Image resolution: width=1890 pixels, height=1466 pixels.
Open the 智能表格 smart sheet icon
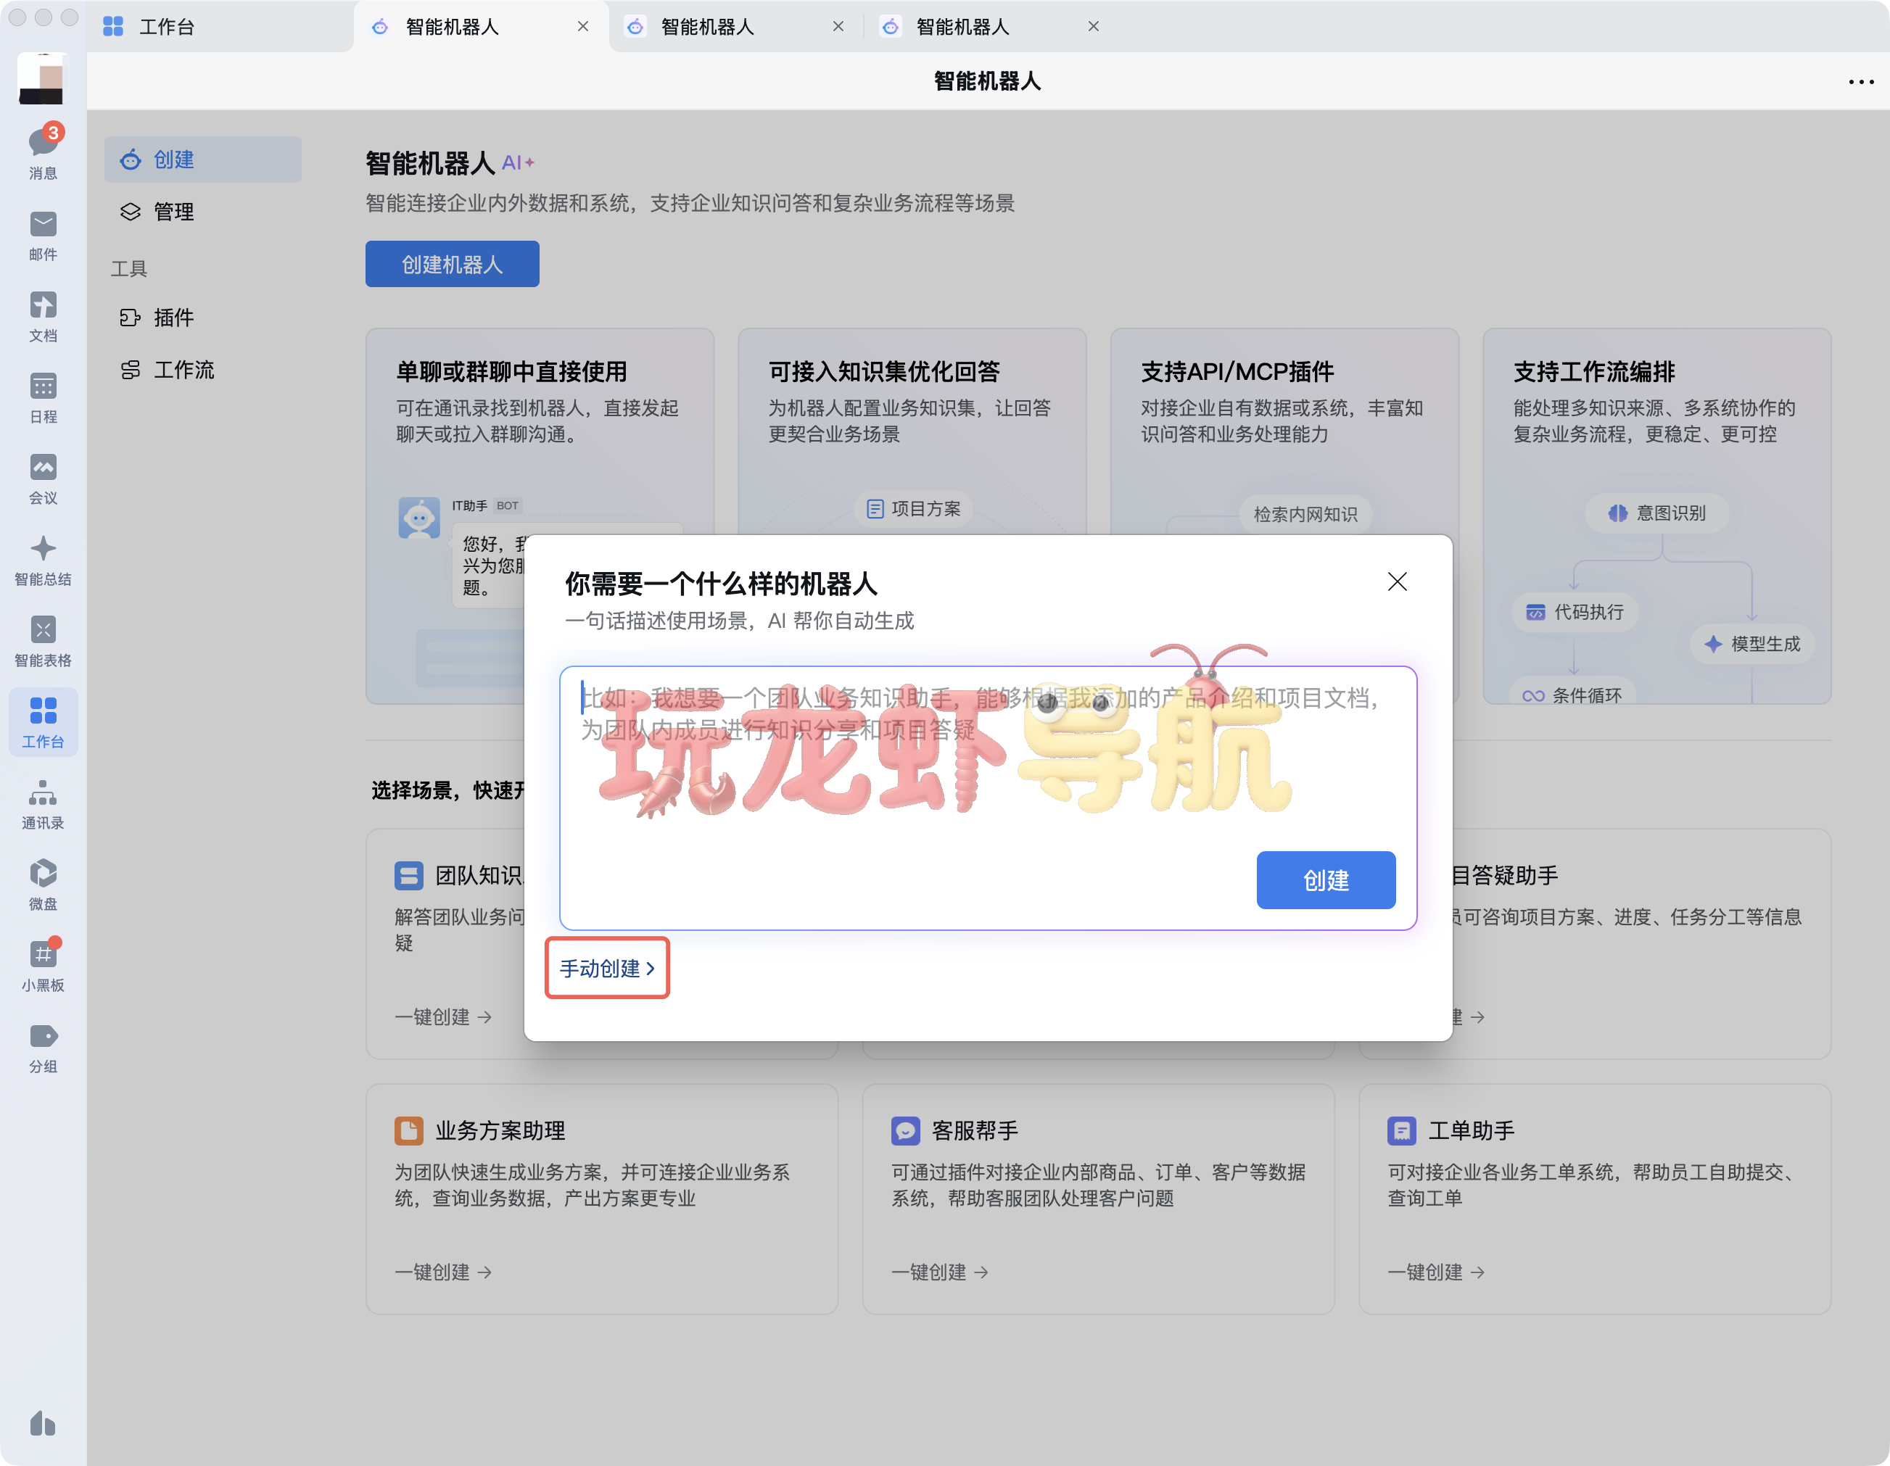(42, 642)
